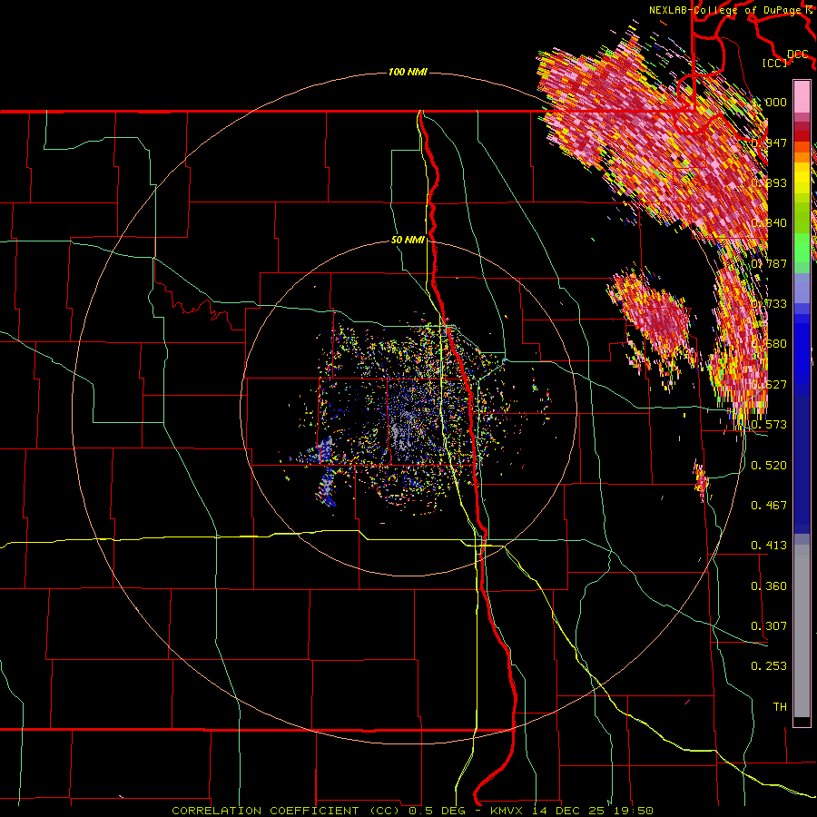Click the 50 NMI range ring label

pos(408,241)
